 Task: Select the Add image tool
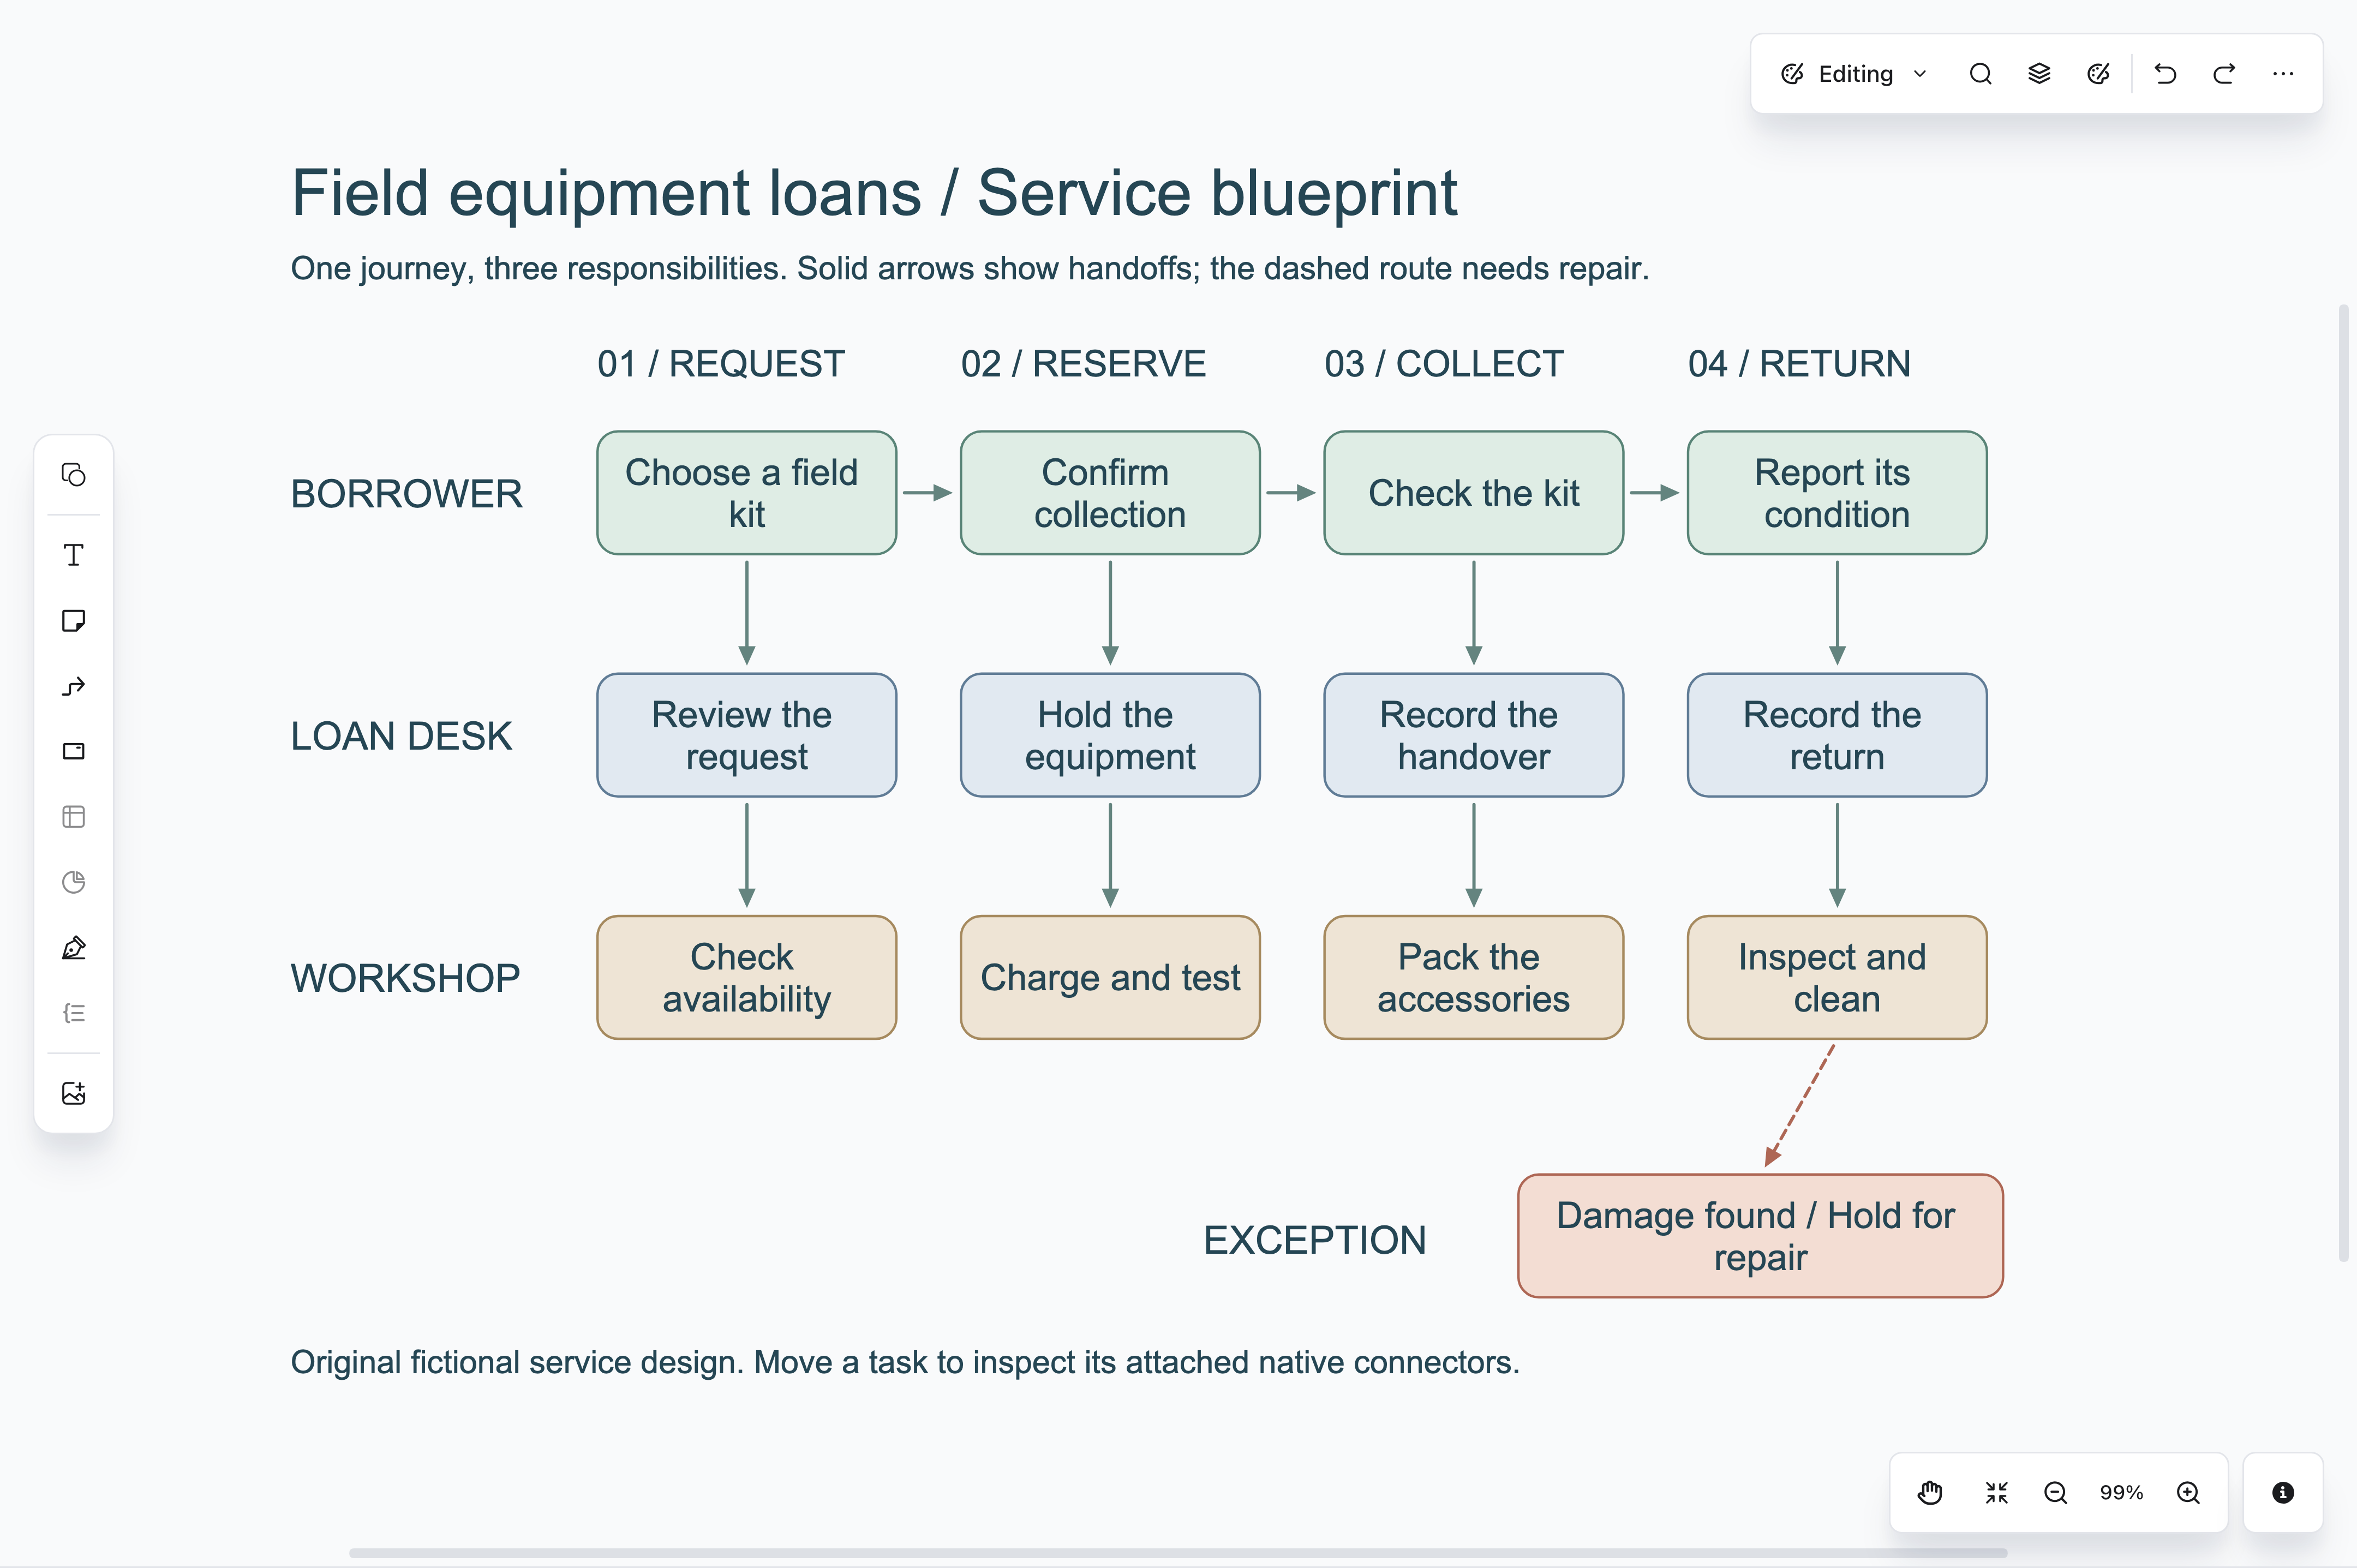click(73, 1093)
